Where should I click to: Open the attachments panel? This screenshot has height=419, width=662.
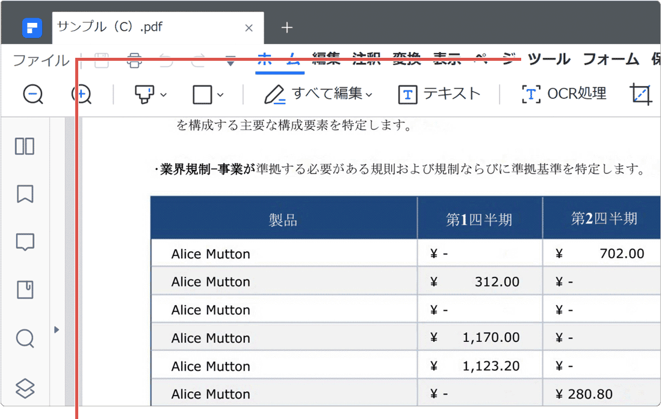(24, 290)
